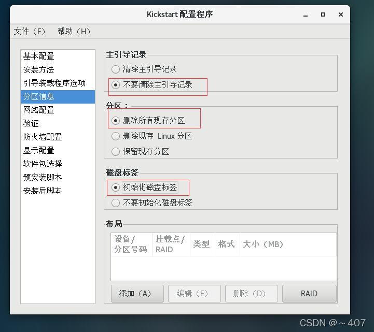Open the 验证 section
374x332 pixels.
point(58,123)
